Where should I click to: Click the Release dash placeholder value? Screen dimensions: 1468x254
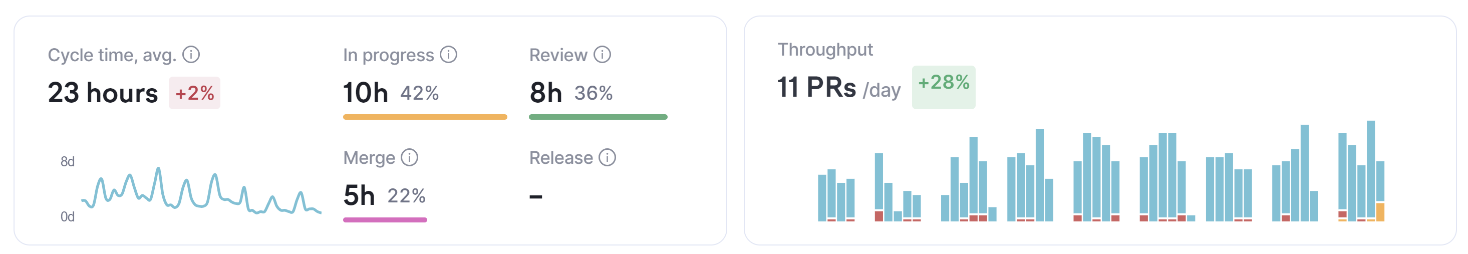click(x=536, y=197)
